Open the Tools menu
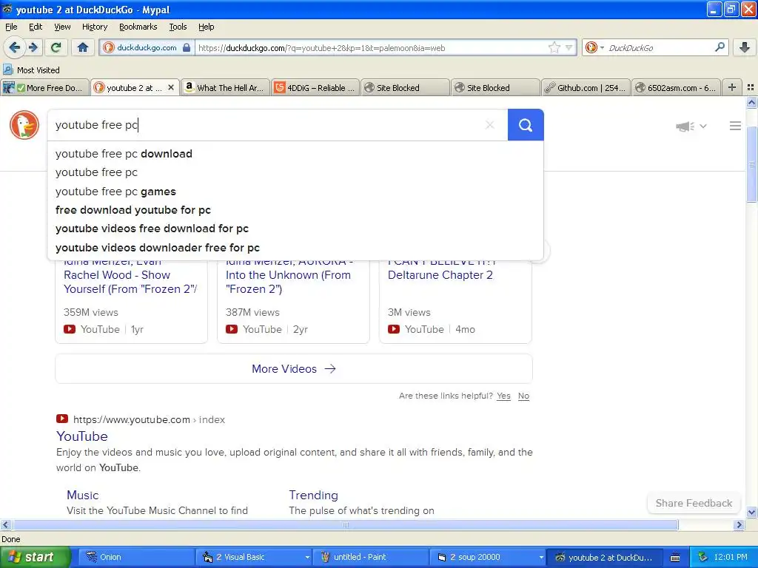Screen dimensions: 758x568 click(178, 27)
